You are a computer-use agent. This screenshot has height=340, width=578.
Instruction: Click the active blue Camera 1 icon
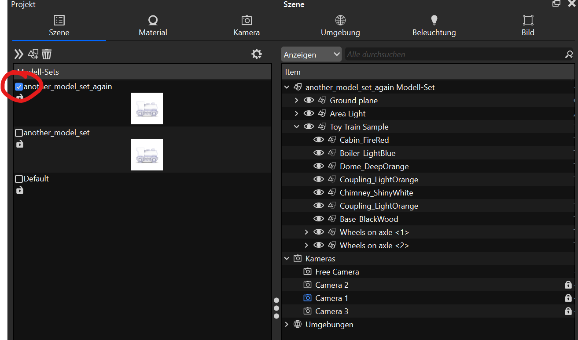(x=307, y=298)
